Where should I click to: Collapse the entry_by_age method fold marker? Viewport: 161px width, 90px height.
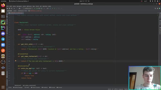click(x=14, y=68)
